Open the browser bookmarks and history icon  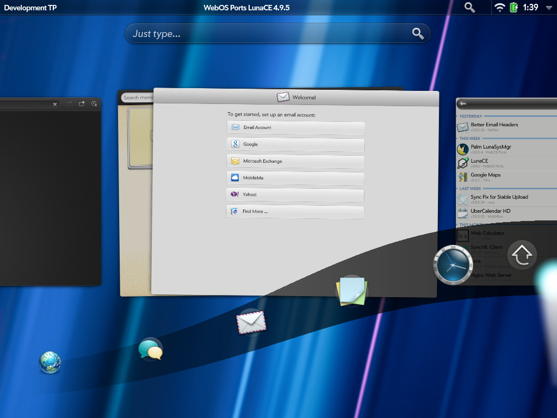(94, 103)
